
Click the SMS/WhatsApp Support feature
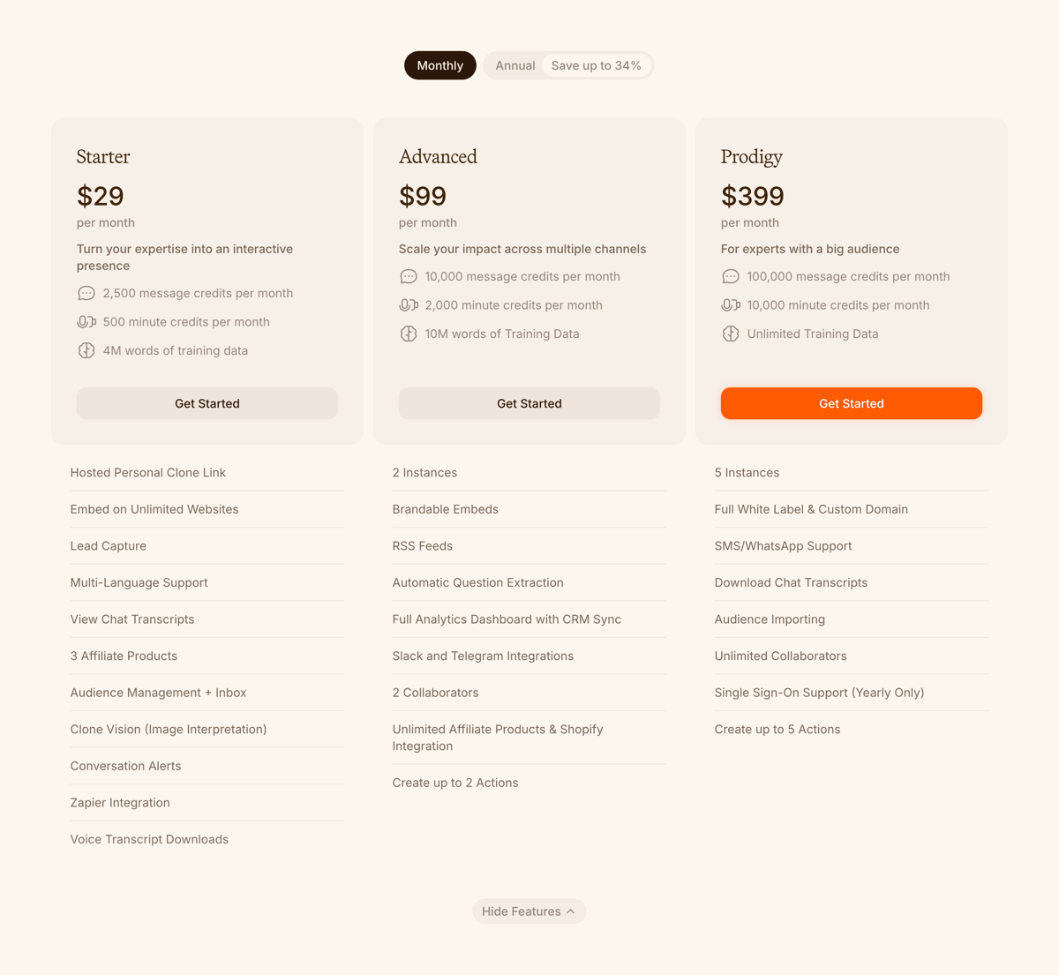click(783, 545)
